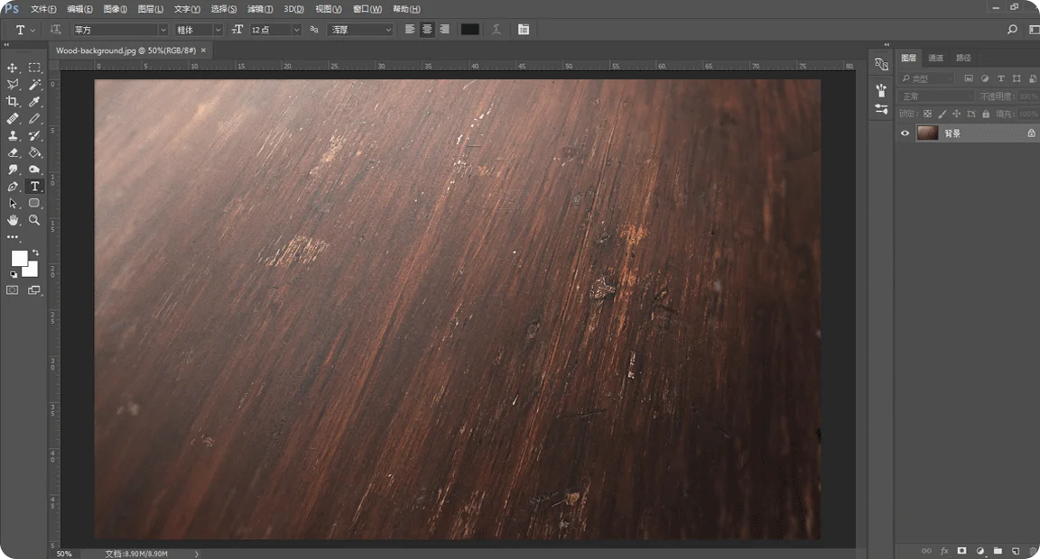This screenshot has height=559, width=1040.
Task: Swap foreground and background colors
Action: 36,252
